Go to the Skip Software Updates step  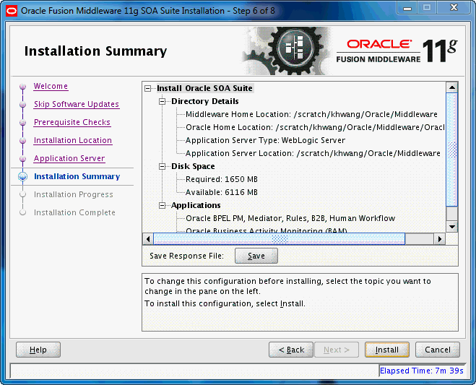click(x=77, y=104)
